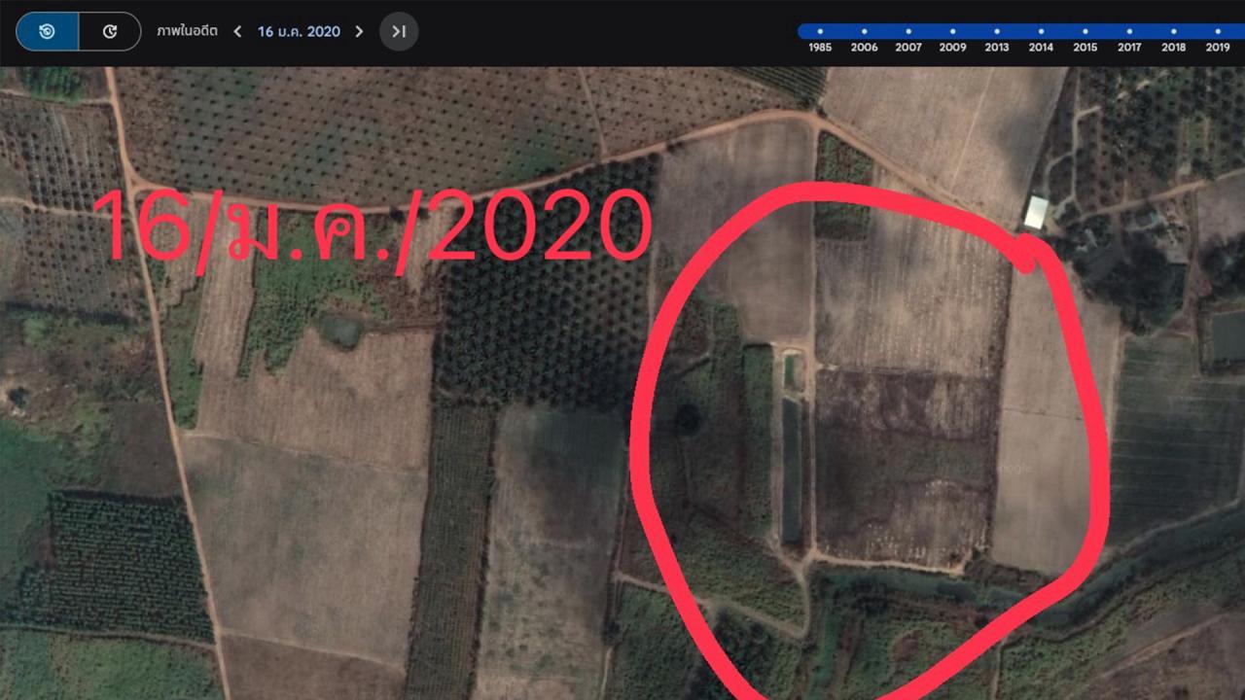Viewport: 1245px width, 700px height.
Task: Click the ภาพในอดีต label
Action: [189, 31]
